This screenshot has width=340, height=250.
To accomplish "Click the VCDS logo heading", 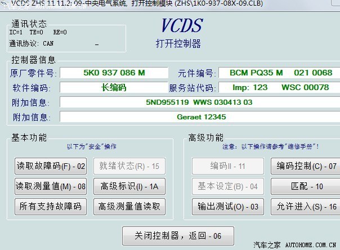I will click(182, 26).
